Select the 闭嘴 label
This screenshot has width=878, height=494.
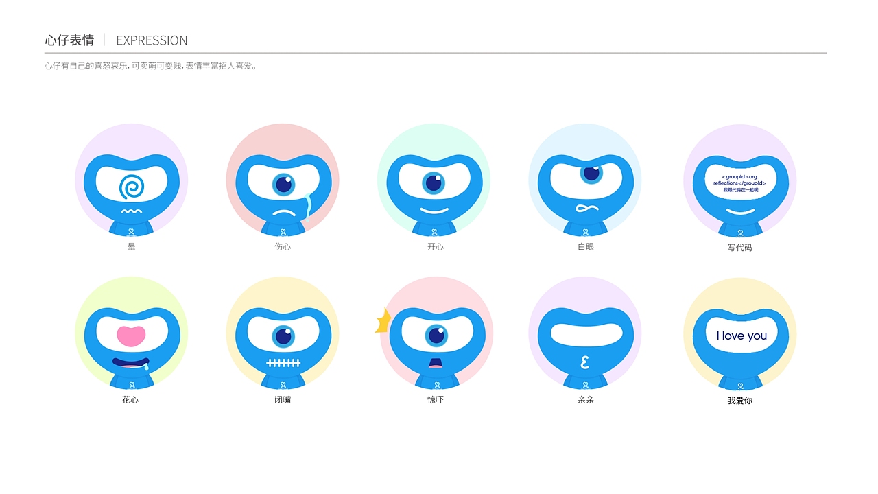click(283, 399)
